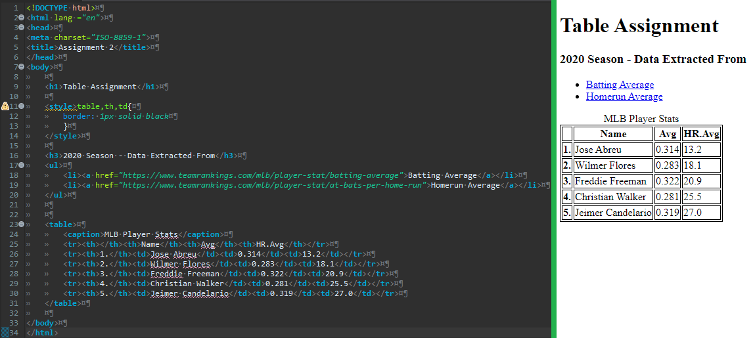Select the Jose Abreu table cell
The width and height of the screenshot is (755, 338).
(x=597, y=150)
